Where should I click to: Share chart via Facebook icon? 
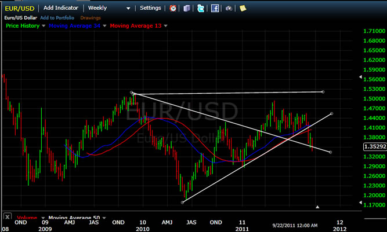(215, 8)
